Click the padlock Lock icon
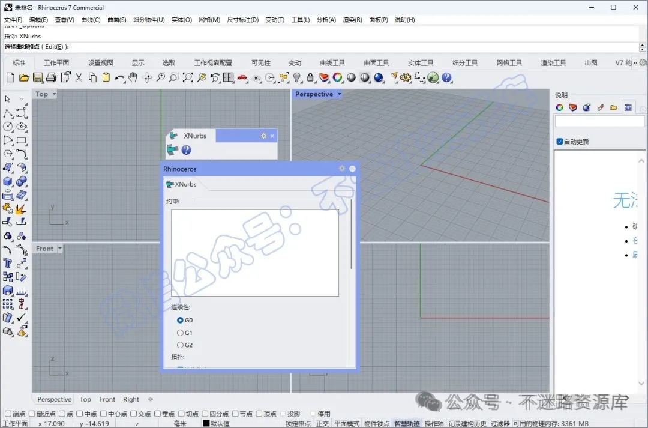 pyautogui.click(x=310, y=77)
